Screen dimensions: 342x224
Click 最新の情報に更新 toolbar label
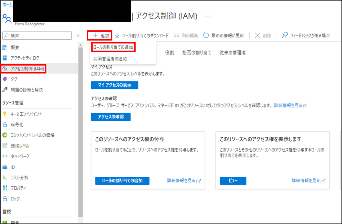(x=228, y=36)
